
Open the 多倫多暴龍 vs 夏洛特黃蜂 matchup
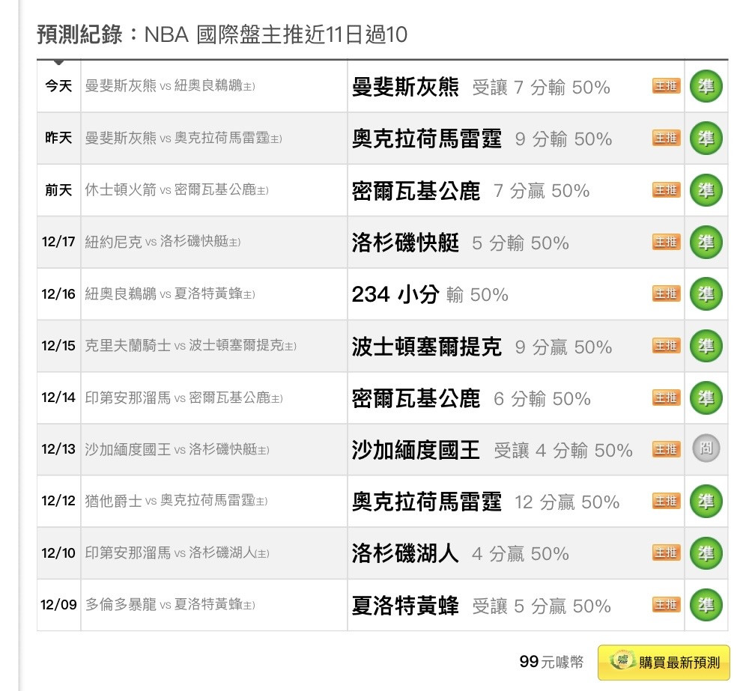point(170,604)
